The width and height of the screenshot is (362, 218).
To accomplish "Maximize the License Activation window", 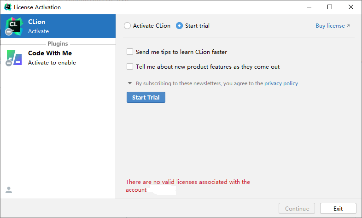I will pos(330,7).
